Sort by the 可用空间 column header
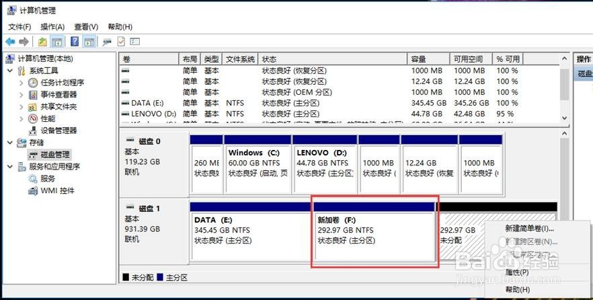The height and width of the screenshot is (300, 593). [471, 59]
